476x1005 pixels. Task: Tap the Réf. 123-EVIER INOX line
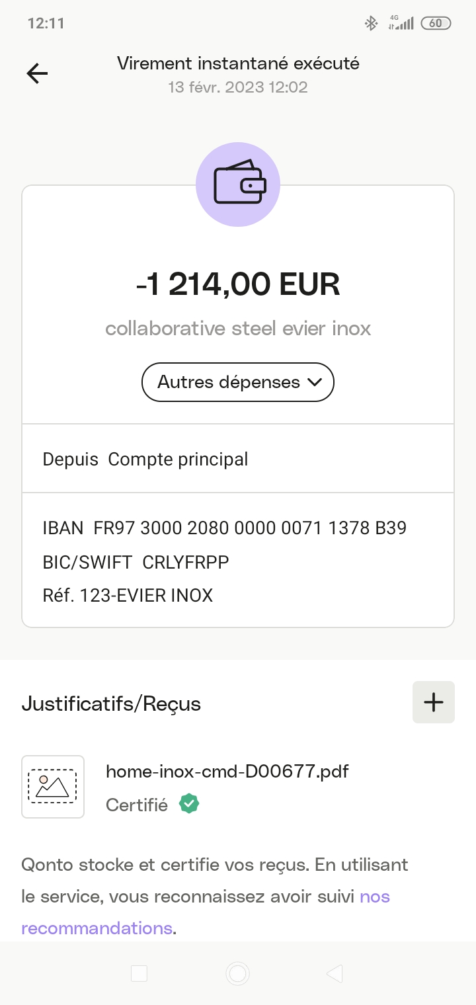[x=128, y=596]
